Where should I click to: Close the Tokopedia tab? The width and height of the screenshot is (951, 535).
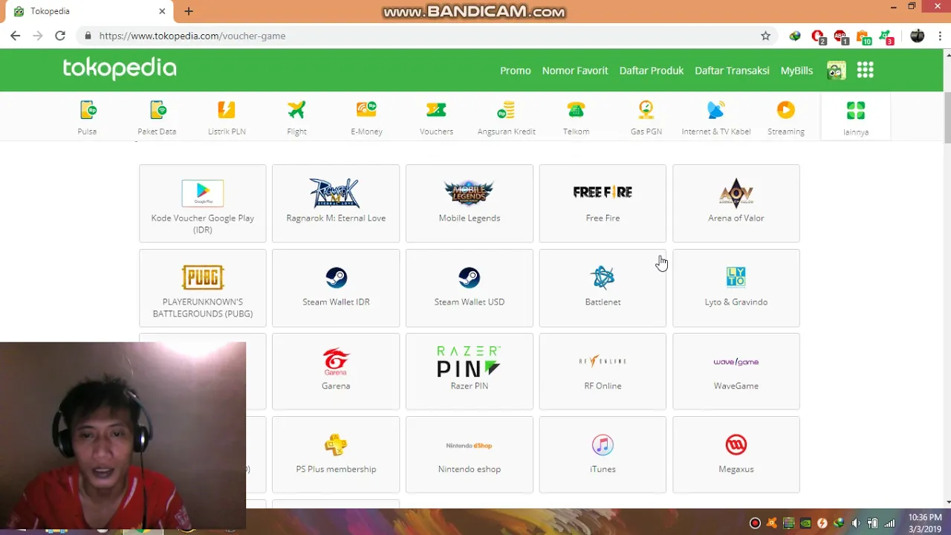pos(162,11)
